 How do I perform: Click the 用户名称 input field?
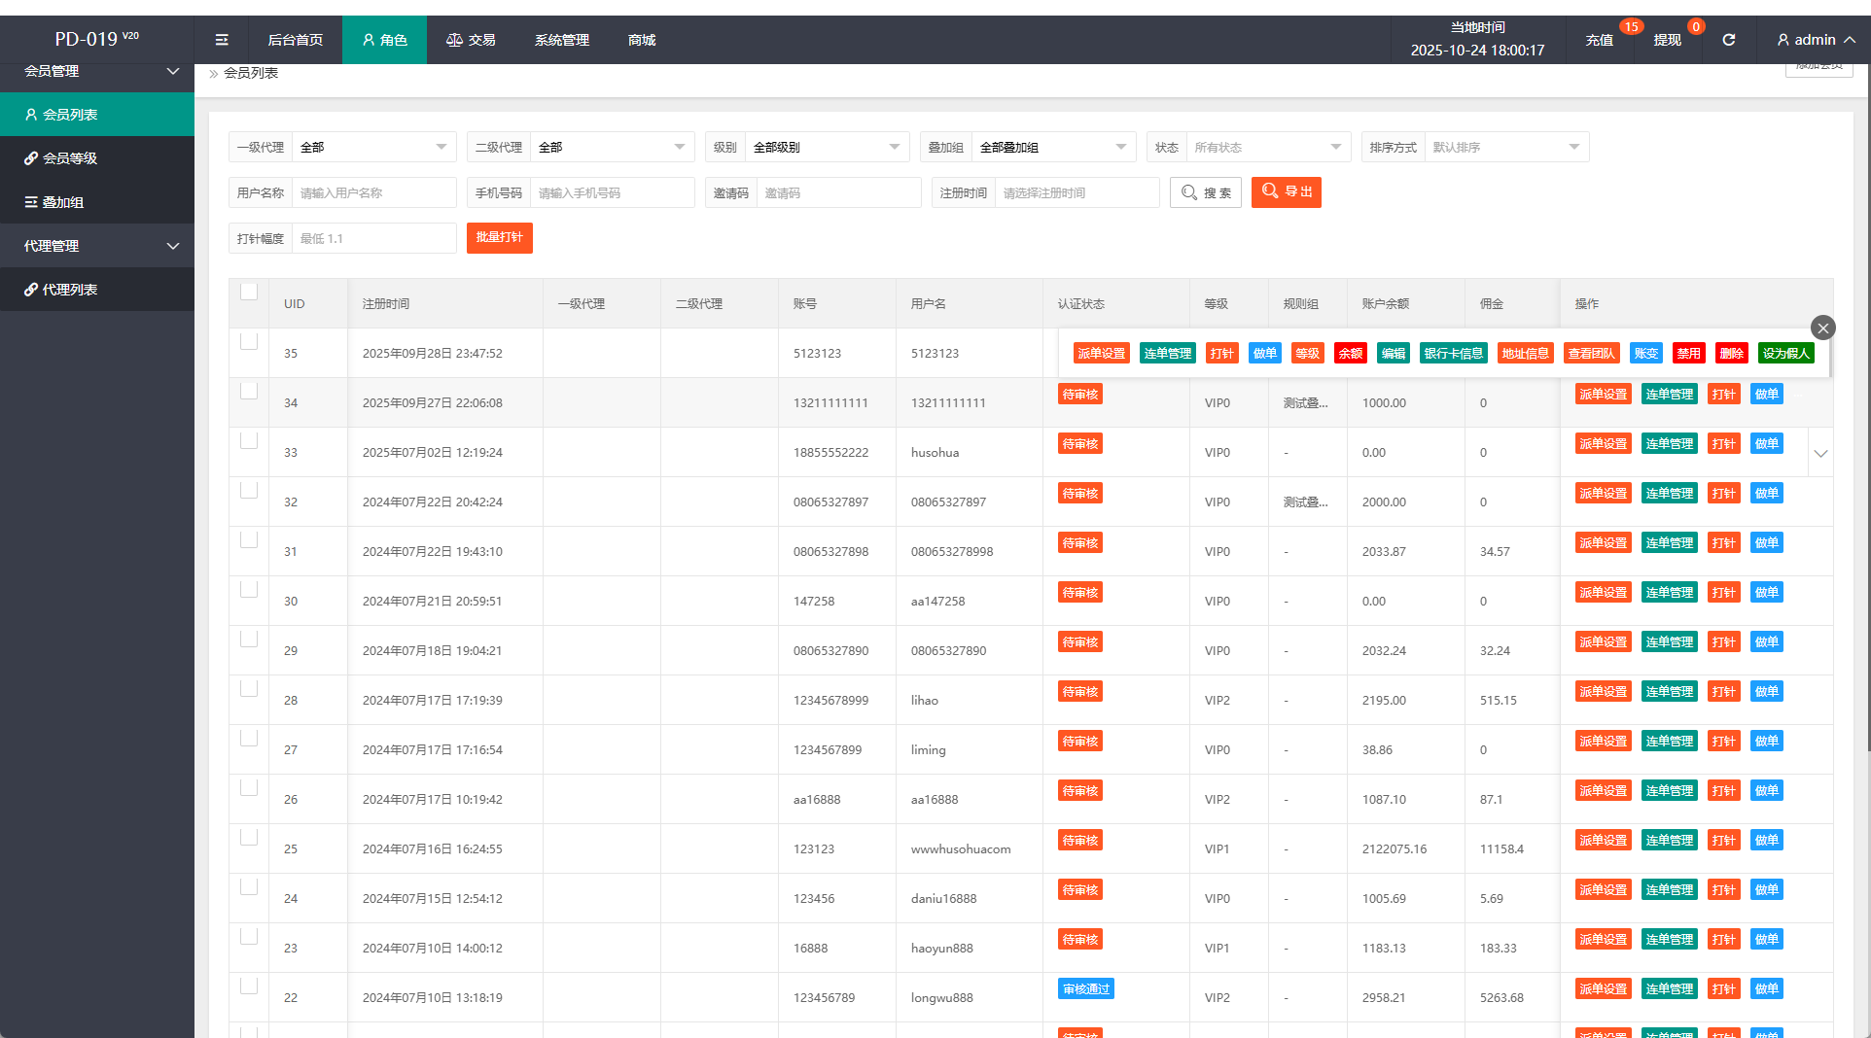(373, 192)
